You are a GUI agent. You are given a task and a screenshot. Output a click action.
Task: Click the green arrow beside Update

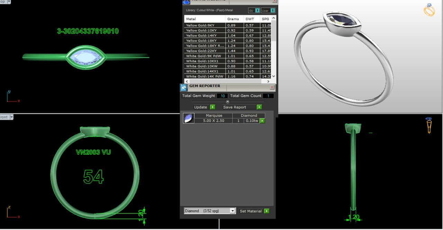pos(213,107)
